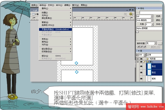Click the first eyedropper icon under 排序依据

pos(138,47)
